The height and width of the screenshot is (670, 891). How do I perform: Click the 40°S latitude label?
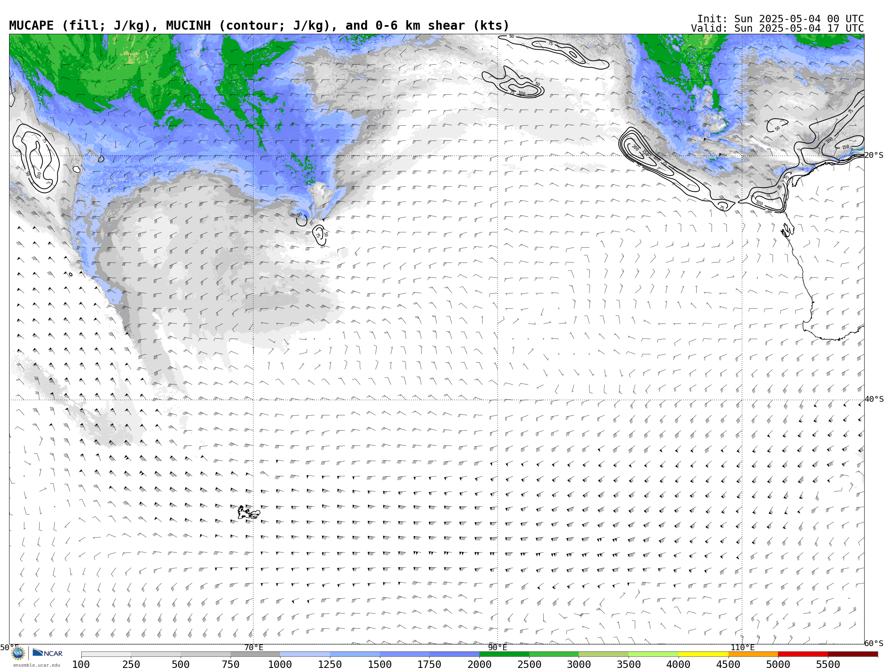click(x=874, y=399)
